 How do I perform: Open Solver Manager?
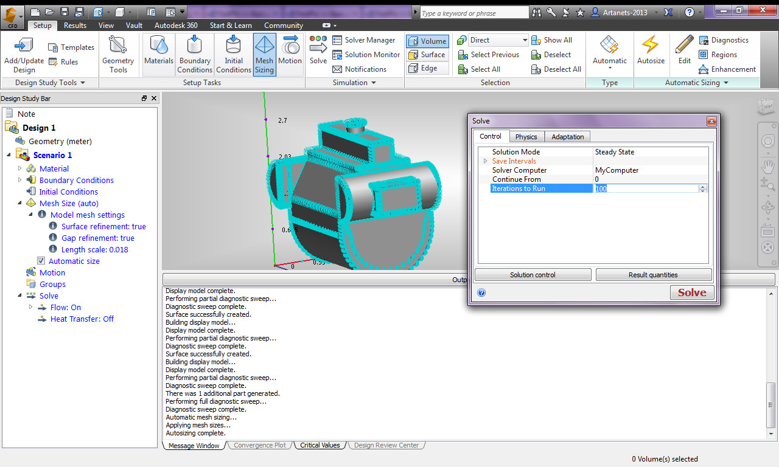click(x=364, y=40)
